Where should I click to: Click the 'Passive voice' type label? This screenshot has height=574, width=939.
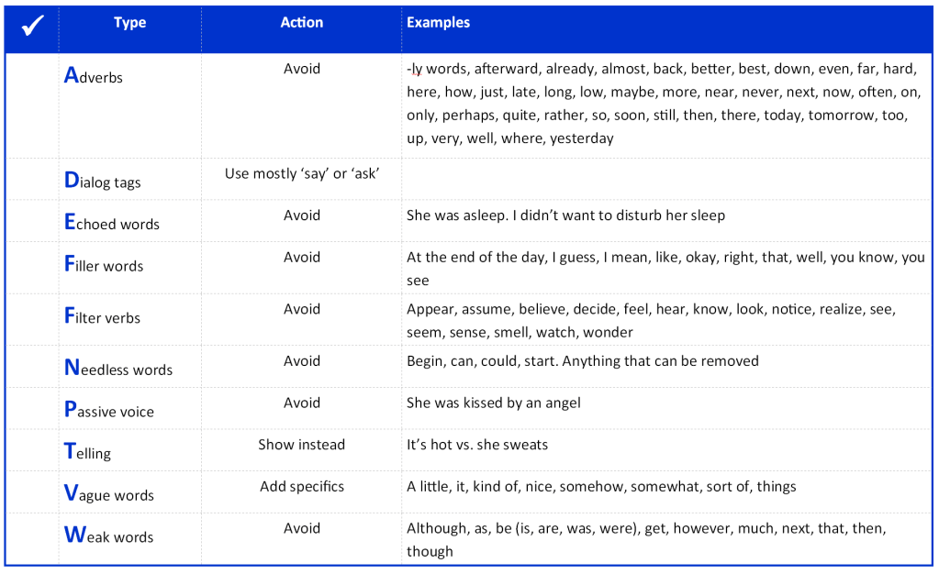pos(109,412)
